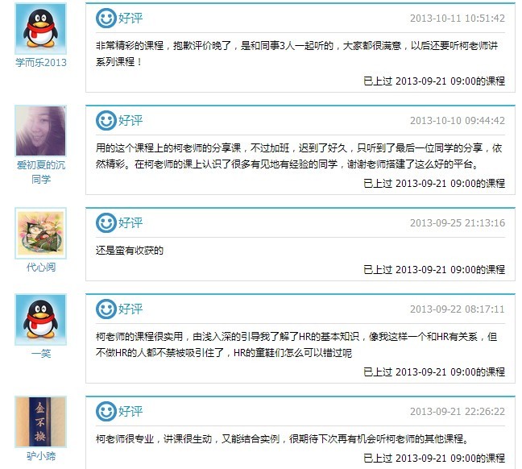Open 代心阅's flower avatar
The height and width of the screenshot is (469, 522).
(40, 233)
